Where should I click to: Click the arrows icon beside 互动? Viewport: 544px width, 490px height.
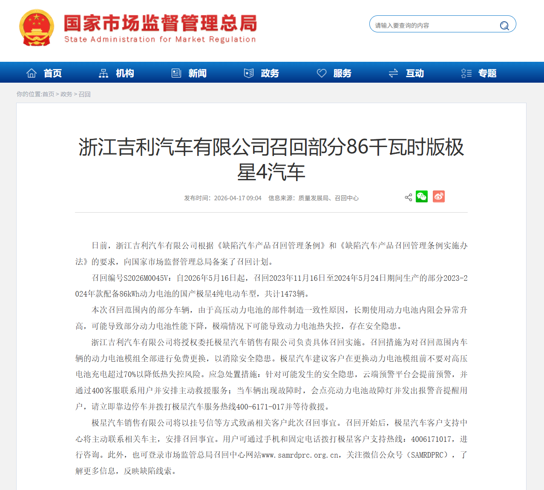(x=394, y=73)
